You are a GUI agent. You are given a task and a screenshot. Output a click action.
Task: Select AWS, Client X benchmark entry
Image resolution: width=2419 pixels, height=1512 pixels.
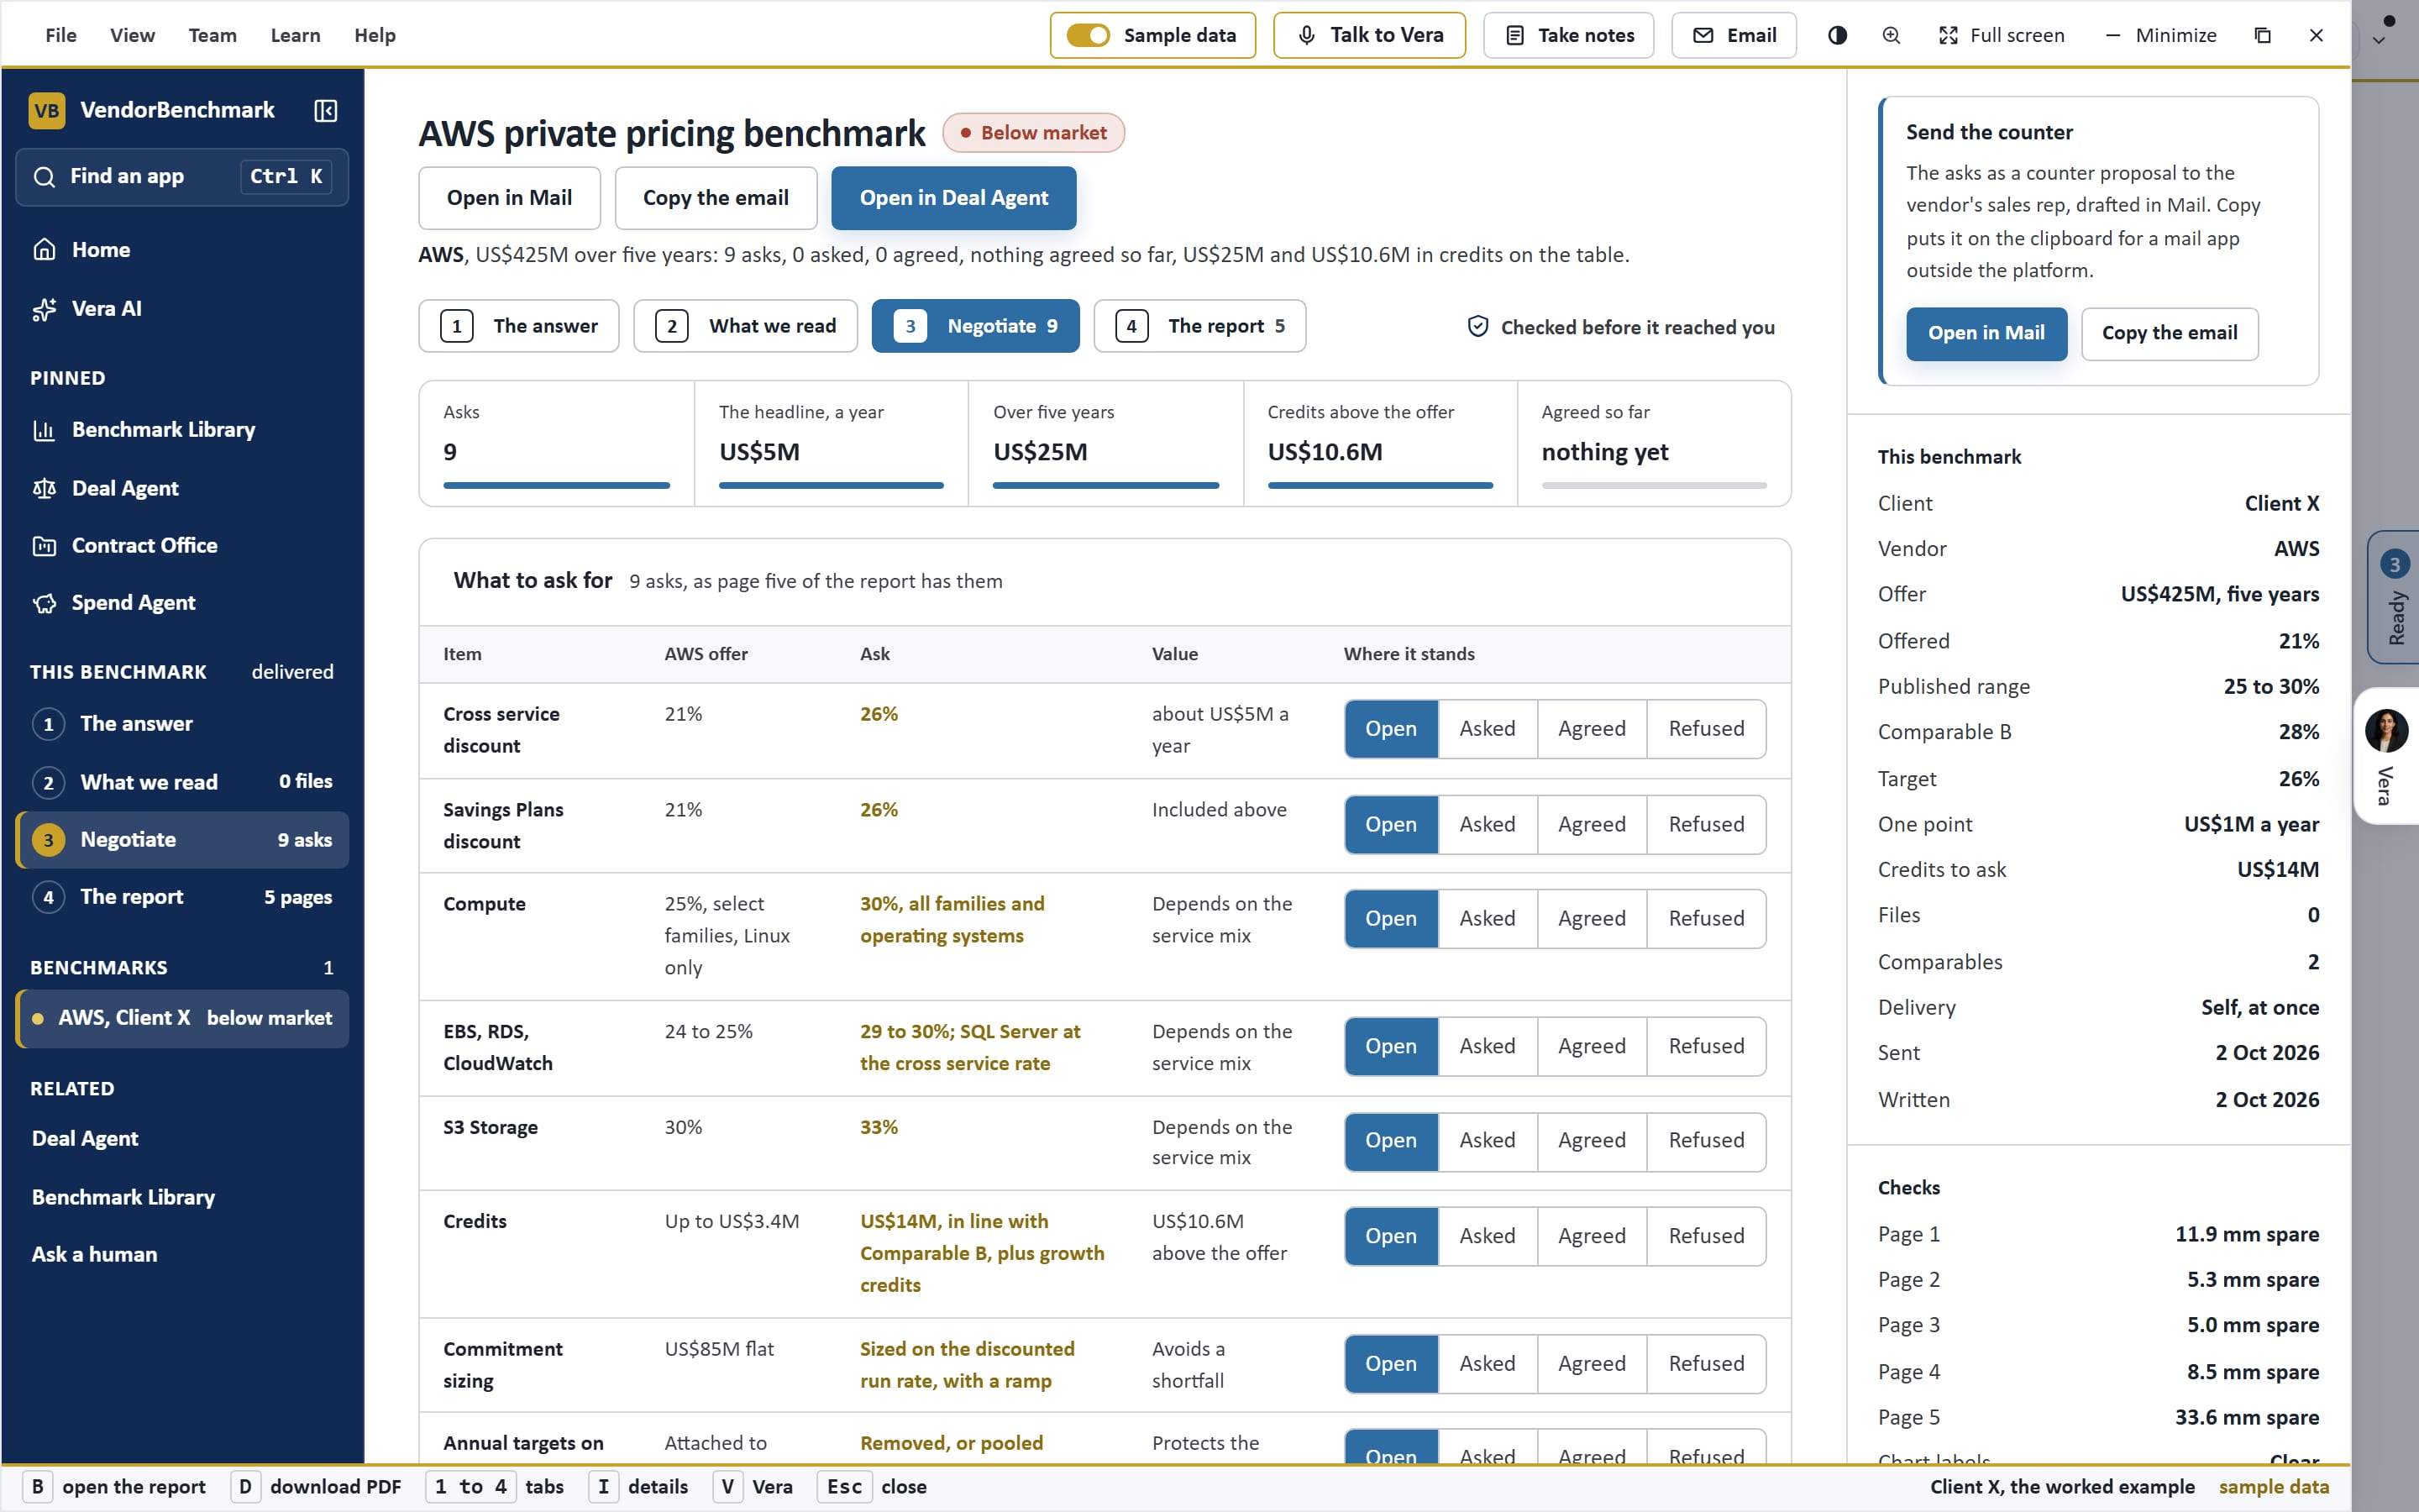point(182,1018)
